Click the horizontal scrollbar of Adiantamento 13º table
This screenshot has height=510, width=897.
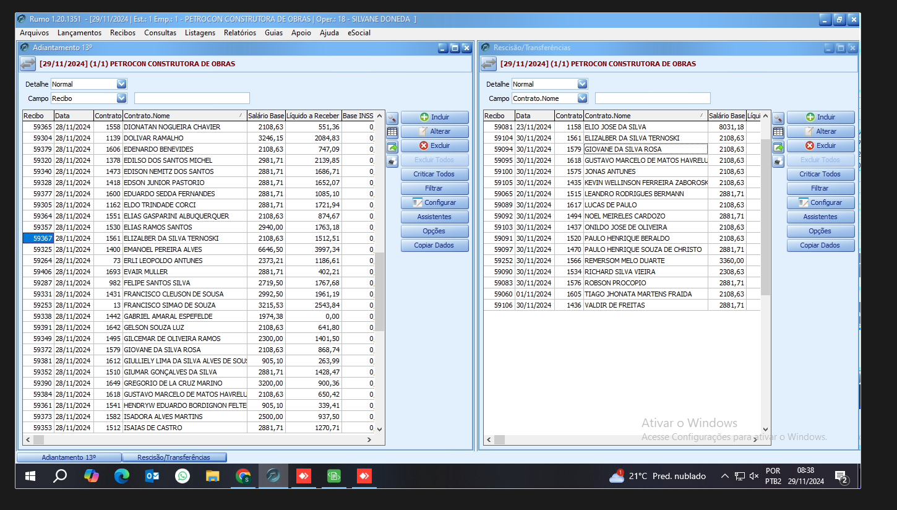pos(199,439)
